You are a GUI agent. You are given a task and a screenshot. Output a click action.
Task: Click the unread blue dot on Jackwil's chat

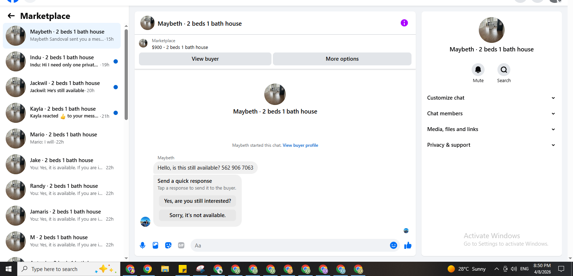(116, 87)
